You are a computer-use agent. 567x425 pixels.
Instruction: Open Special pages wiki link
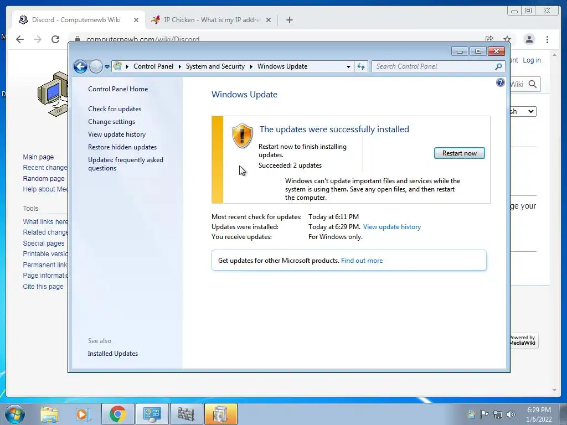click(x=44, y=243)
